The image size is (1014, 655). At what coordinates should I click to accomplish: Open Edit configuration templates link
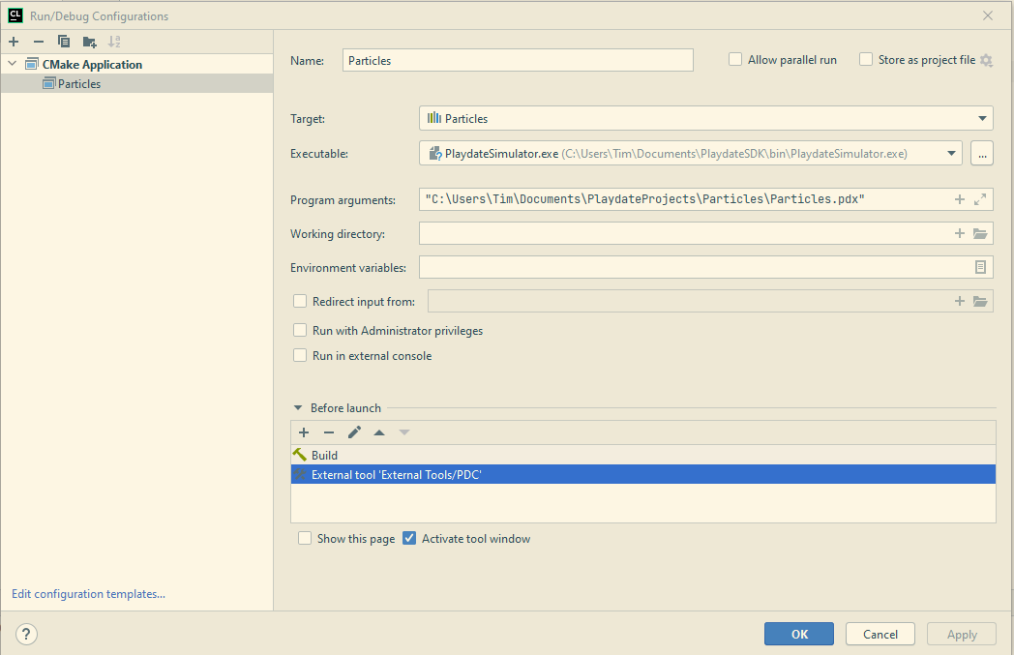[89, 594]
